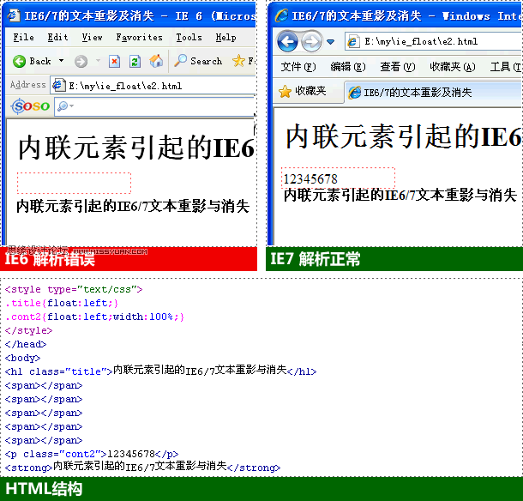Click the empty dashed red box in IE6 page
Screen dimensions: 523x501
(x=74, y=183)
